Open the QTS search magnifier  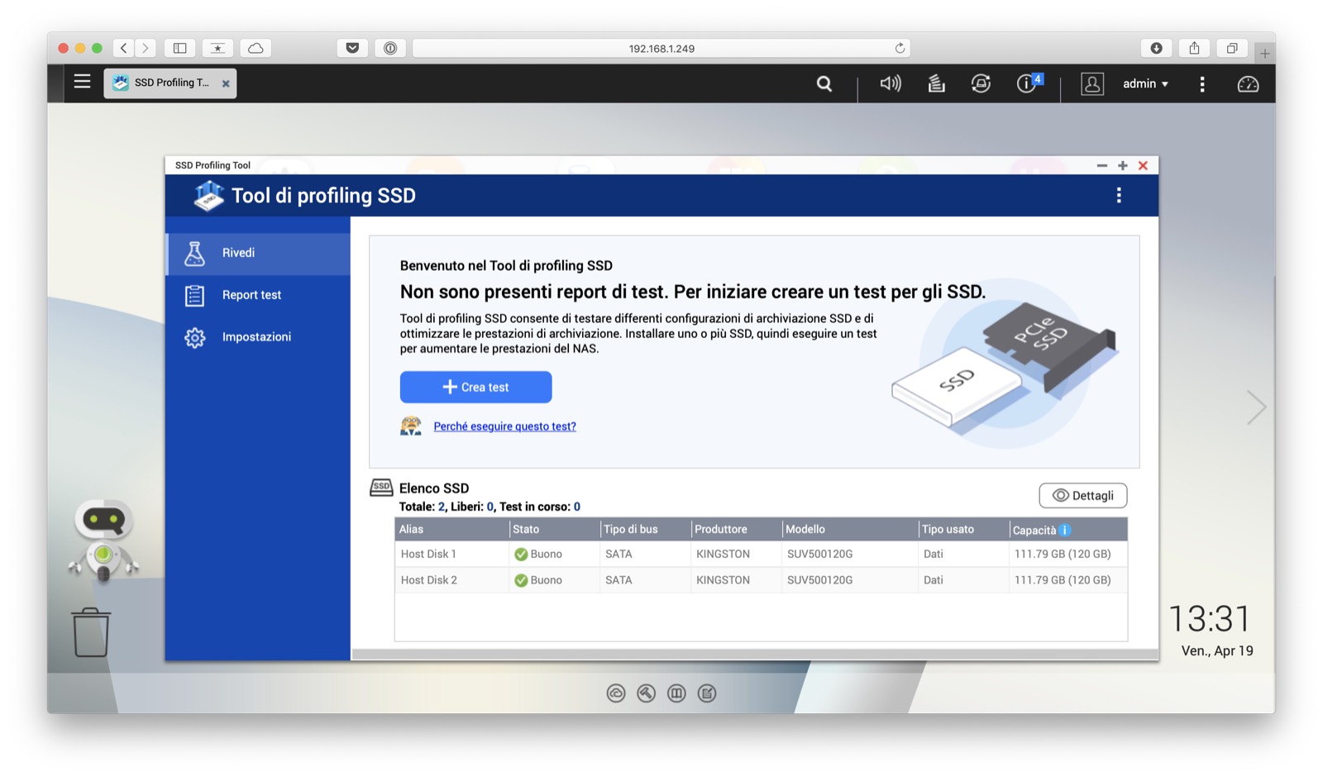pyautogui.click(x=824, y=83)
